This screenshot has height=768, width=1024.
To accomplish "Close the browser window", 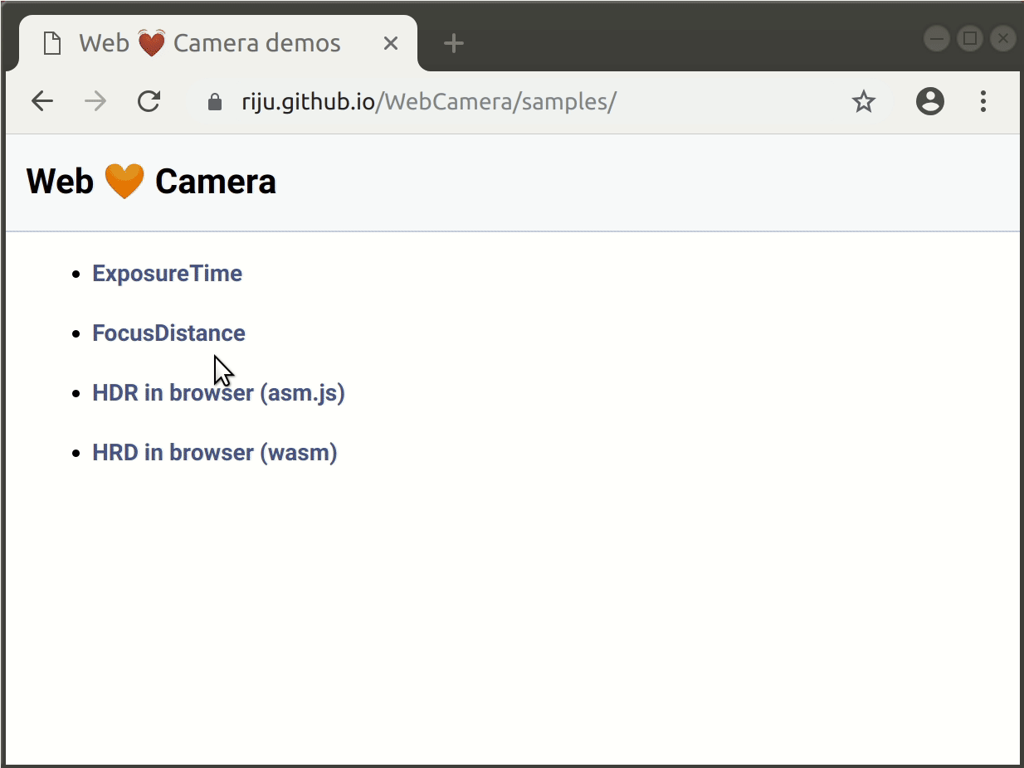I will pyautogui.click(x=1003, y=38).
